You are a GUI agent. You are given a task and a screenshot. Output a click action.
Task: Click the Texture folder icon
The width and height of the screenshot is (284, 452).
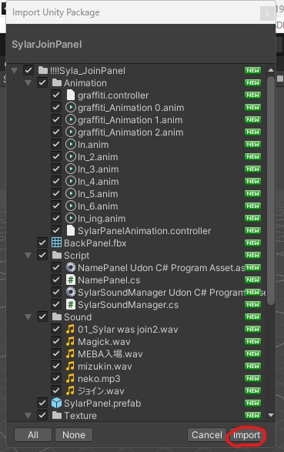(57, 416)
